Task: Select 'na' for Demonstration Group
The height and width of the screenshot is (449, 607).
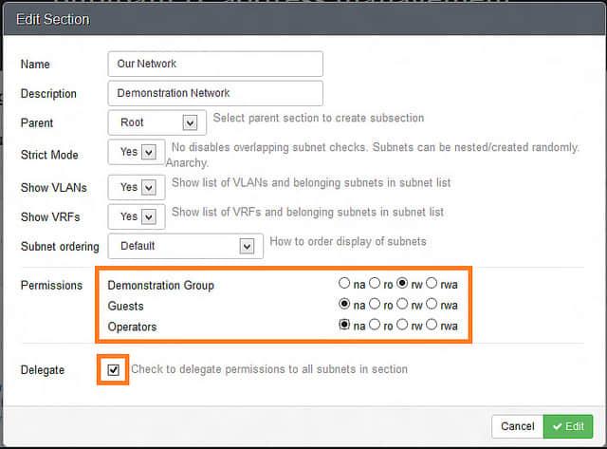Action: [x=343, y=283]
